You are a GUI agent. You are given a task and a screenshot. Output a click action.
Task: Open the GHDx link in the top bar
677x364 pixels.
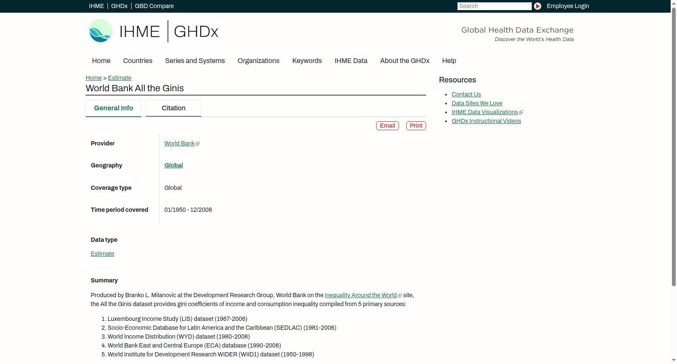119,6
